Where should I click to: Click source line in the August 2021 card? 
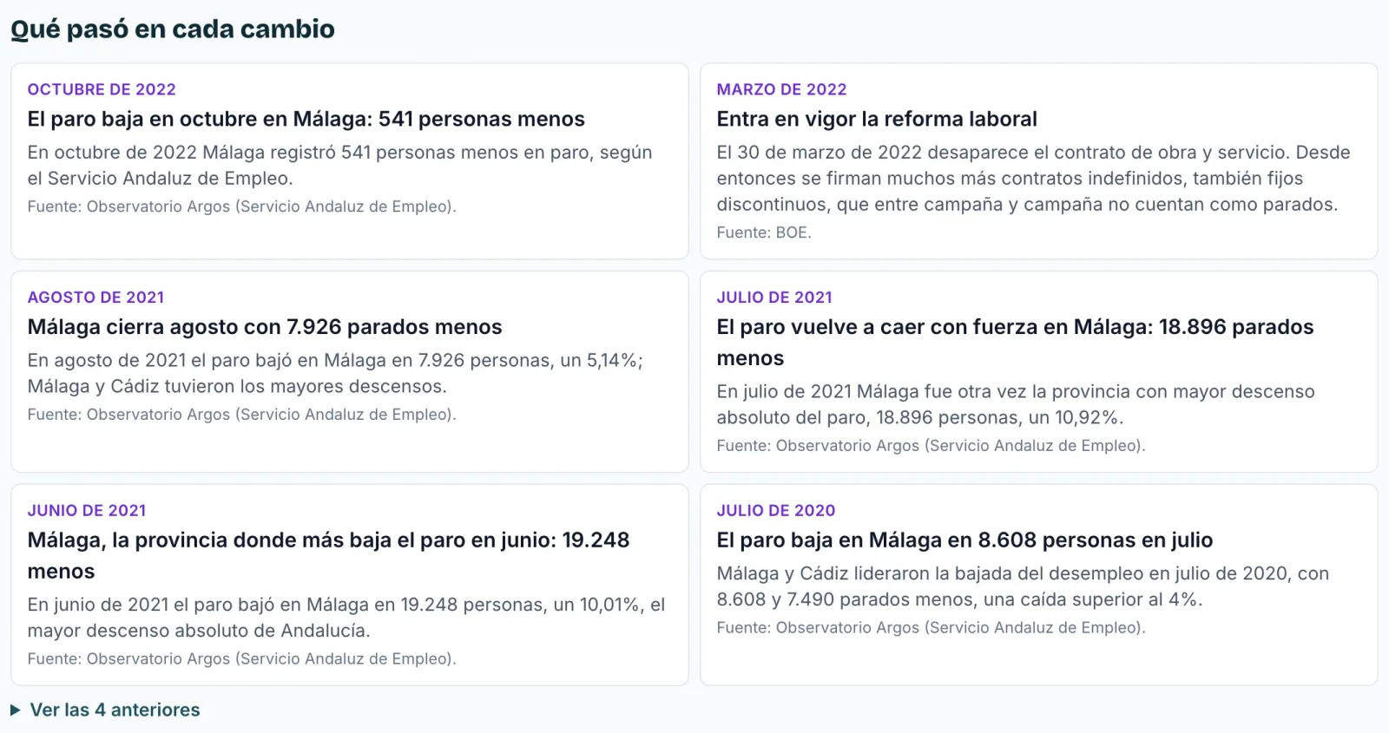click(x=241, y=415)
